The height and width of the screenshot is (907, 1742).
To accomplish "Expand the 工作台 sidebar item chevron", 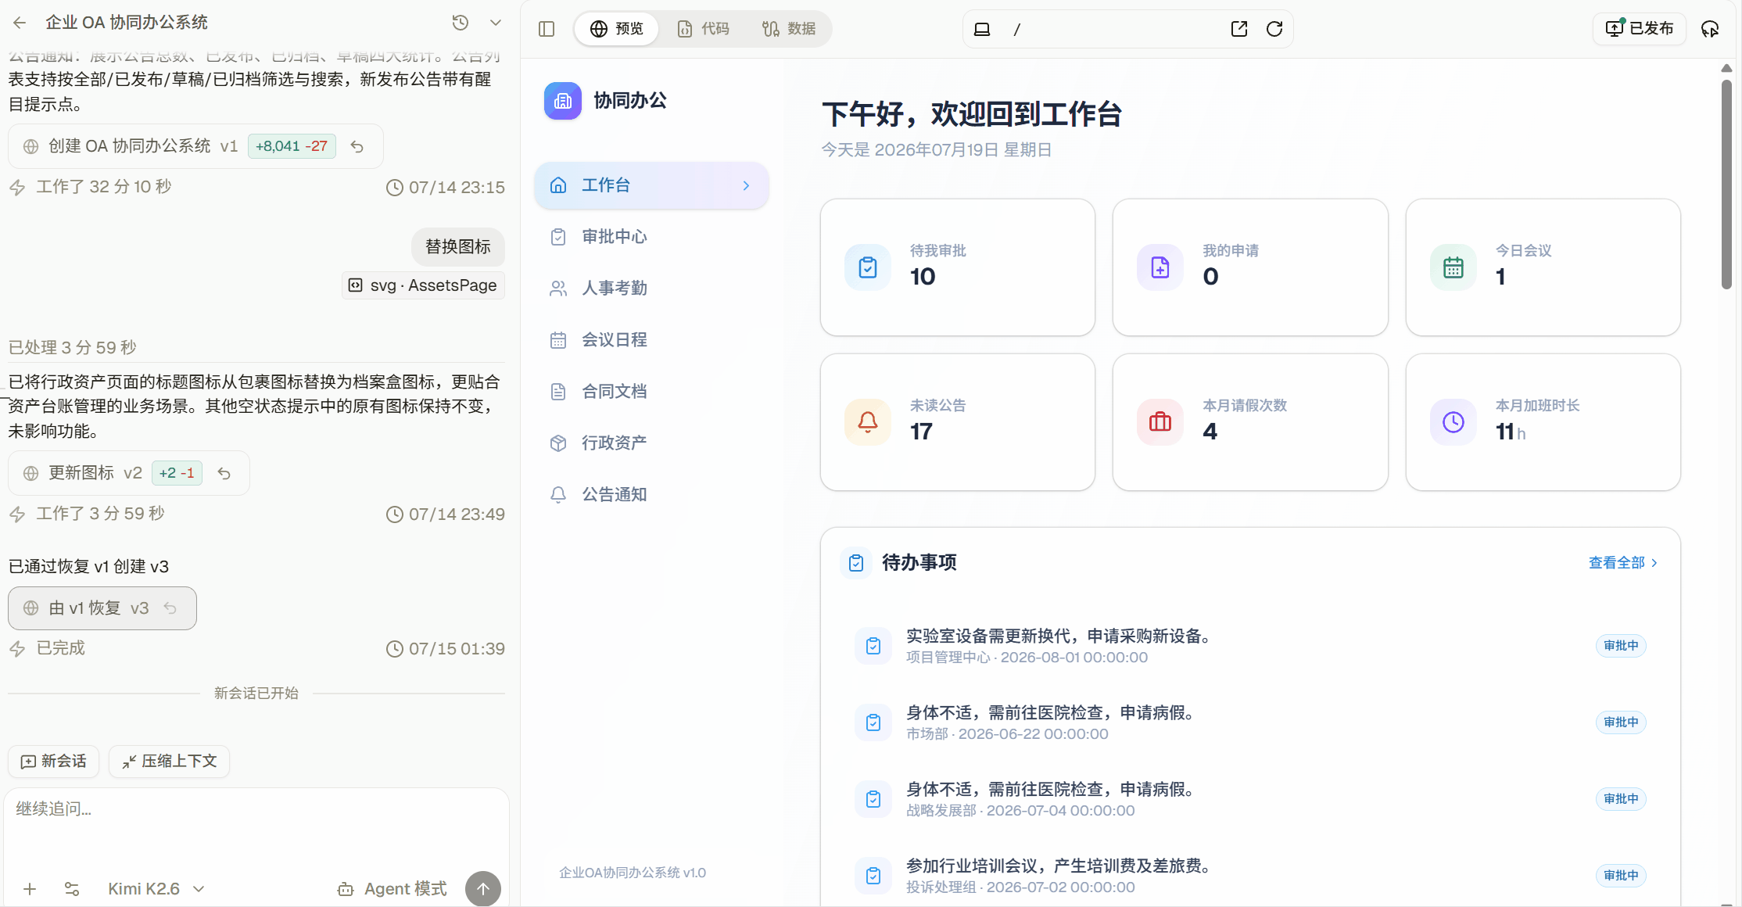I will click(746, 185).
